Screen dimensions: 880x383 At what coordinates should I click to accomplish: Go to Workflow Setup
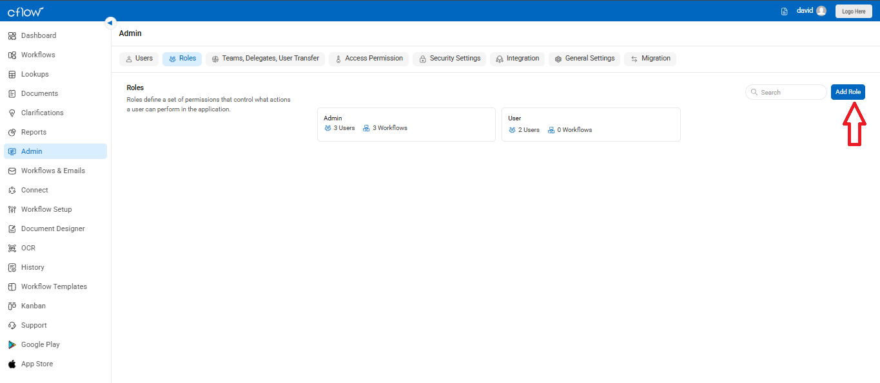[55, 209]
